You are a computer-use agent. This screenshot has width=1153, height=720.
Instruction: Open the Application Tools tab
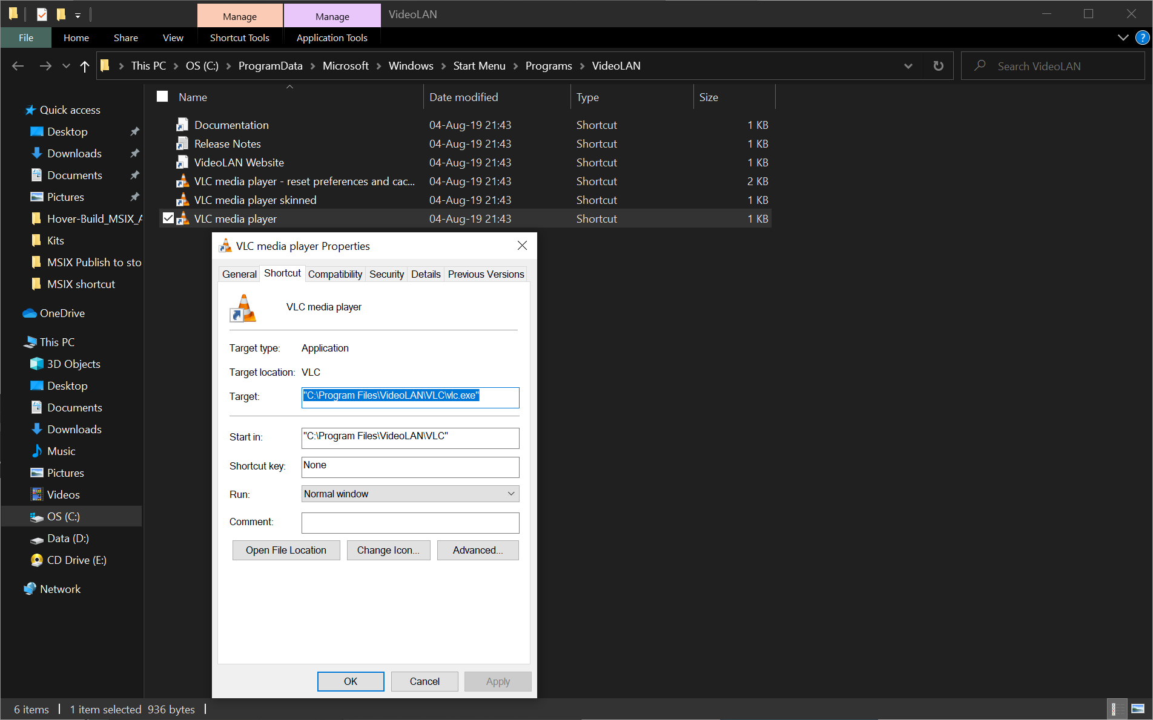tap(332, 38)
